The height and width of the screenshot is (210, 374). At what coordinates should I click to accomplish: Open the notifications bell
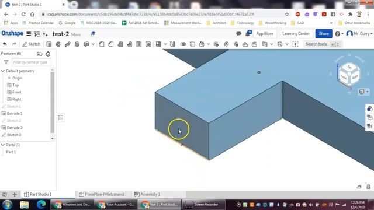click(x=248, y=33)
